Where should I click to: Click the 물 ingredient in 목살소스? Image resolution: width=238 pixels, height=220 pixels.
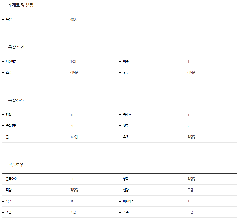(7, 137)
